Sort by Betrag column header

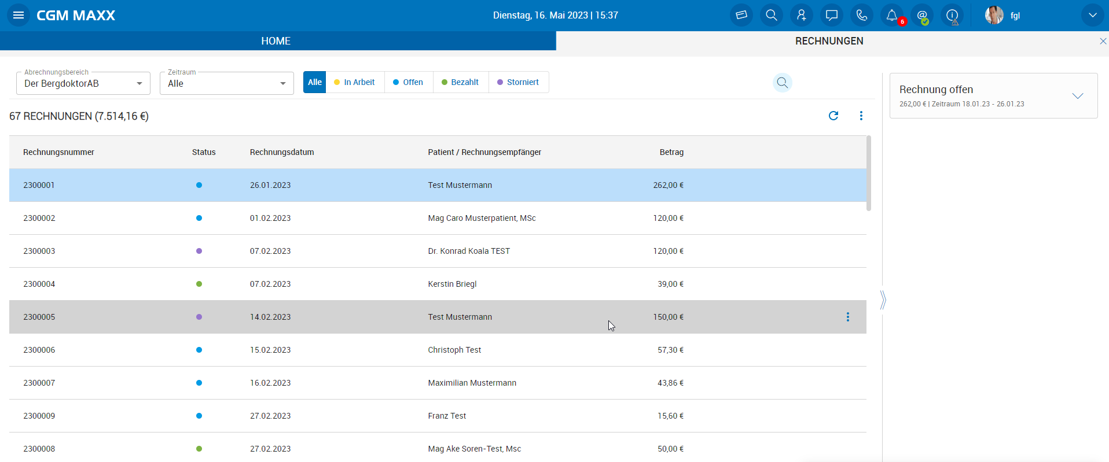671,152
